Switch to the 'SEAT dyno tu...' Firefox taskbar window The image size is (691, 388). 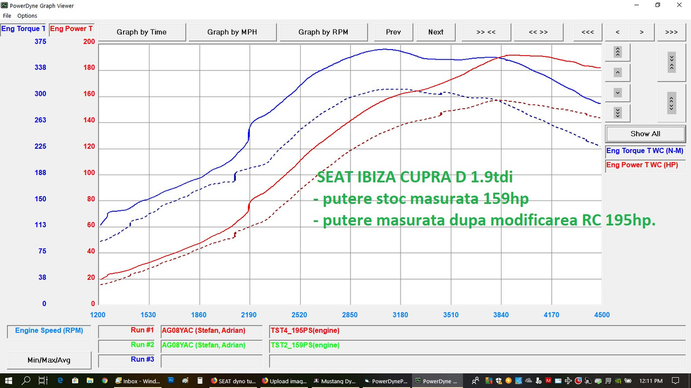[x=233, y=380]
